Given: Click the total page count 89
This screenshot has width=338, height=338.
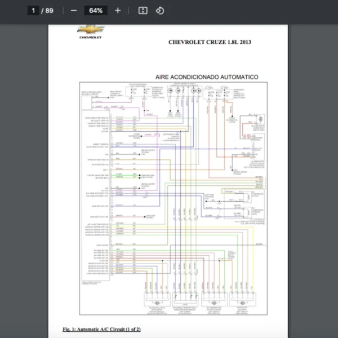Looking at the screenshot, I should click(50, 11).
